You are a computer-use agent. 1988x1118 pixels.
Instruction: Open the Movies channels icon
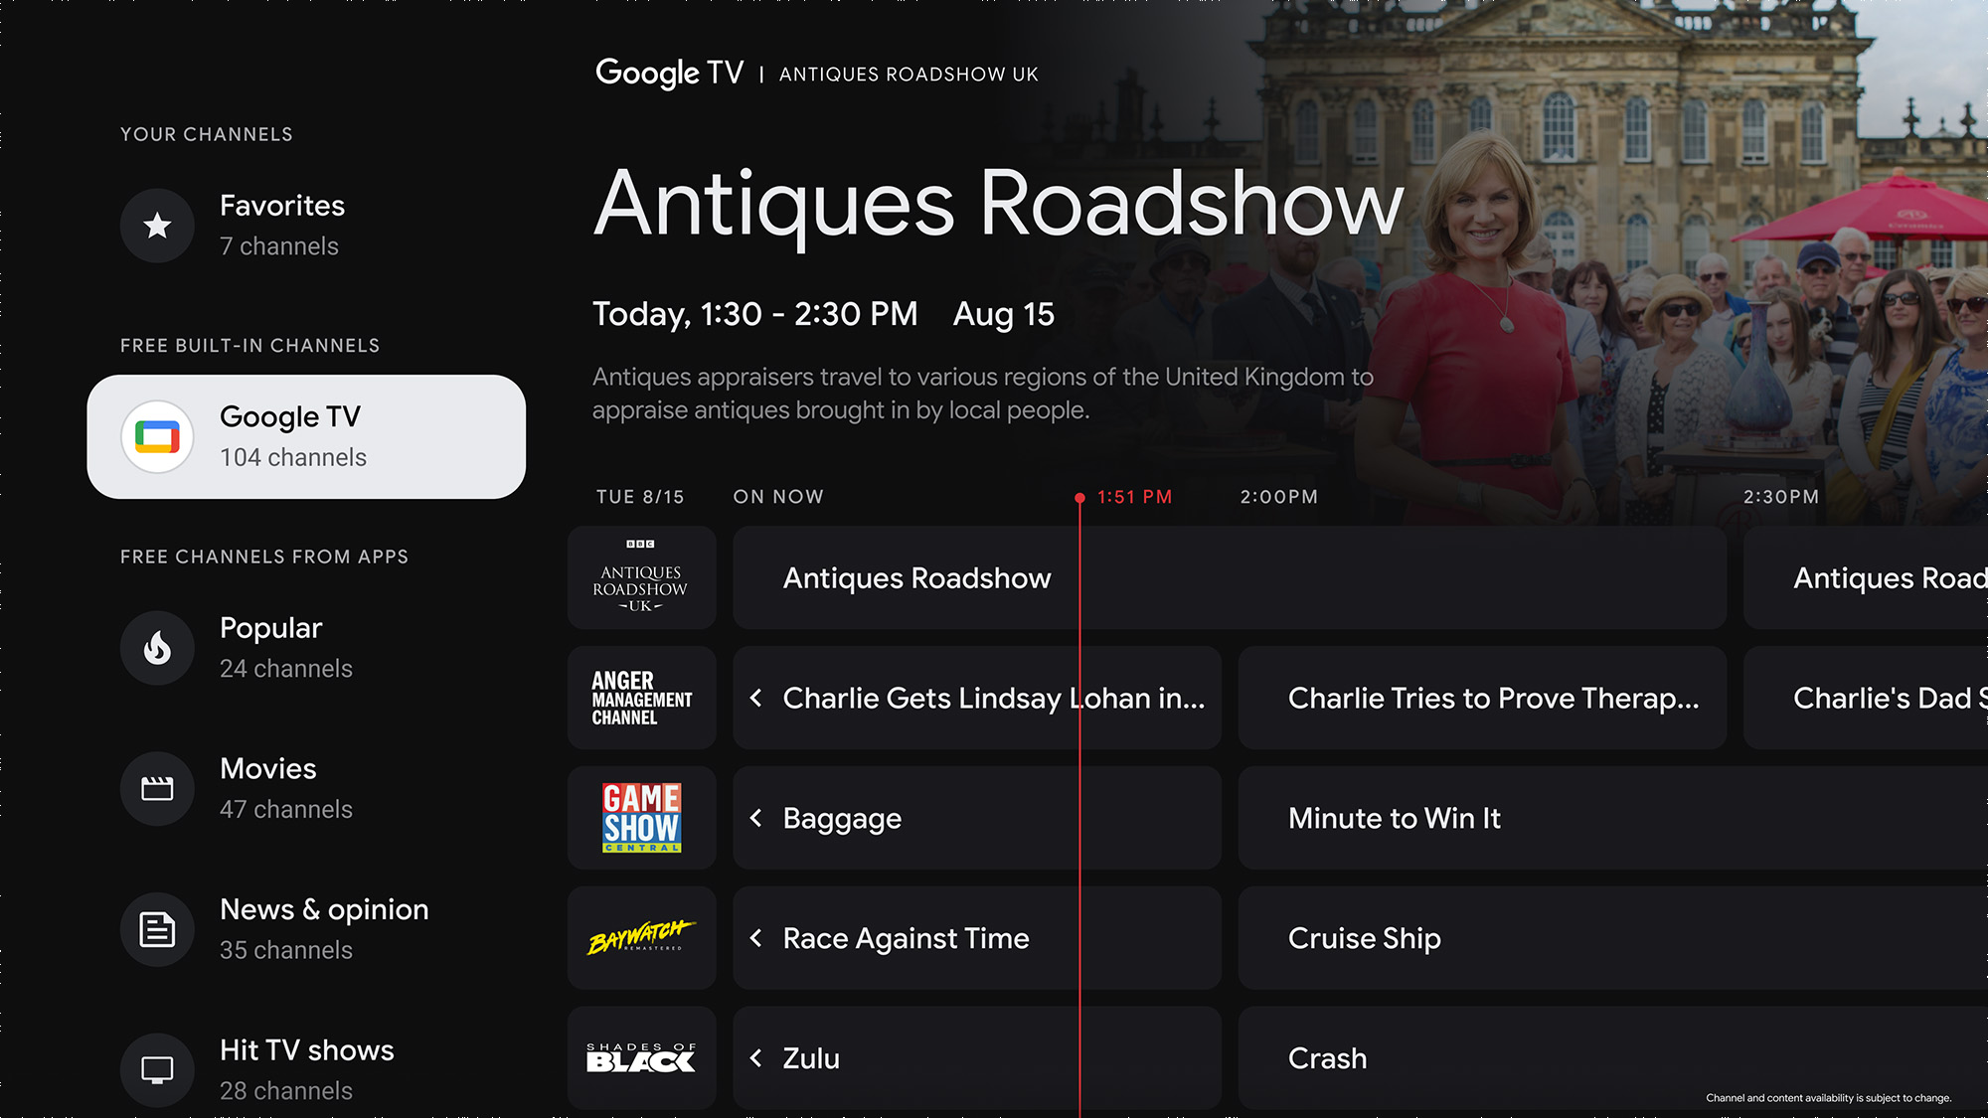click(156, 788)
